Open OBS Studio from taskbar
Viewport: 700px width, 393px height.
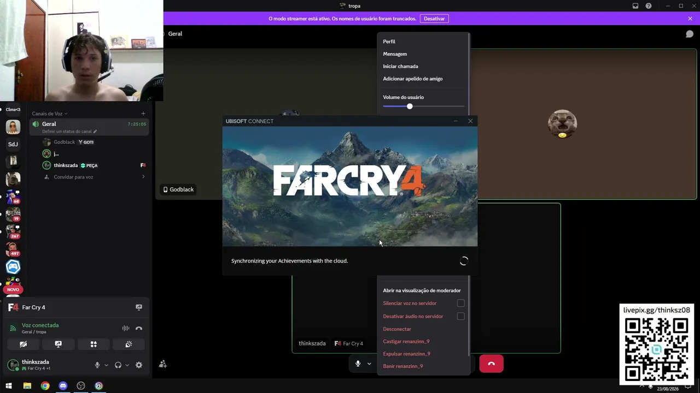[81, 386]
